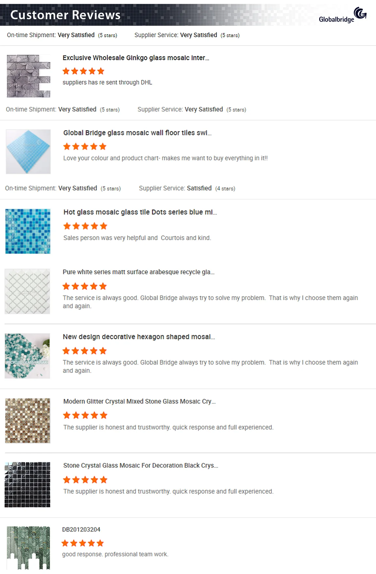Click the five stars under DB201203204
Screen dimensions: 376x574
click(x=83, y=543)
